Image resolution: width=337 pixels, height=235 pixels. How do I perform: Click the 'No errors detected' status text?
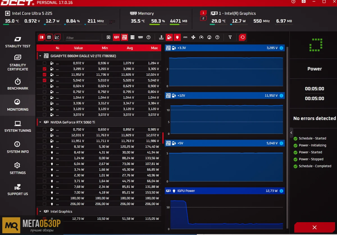tap(315, 118)
